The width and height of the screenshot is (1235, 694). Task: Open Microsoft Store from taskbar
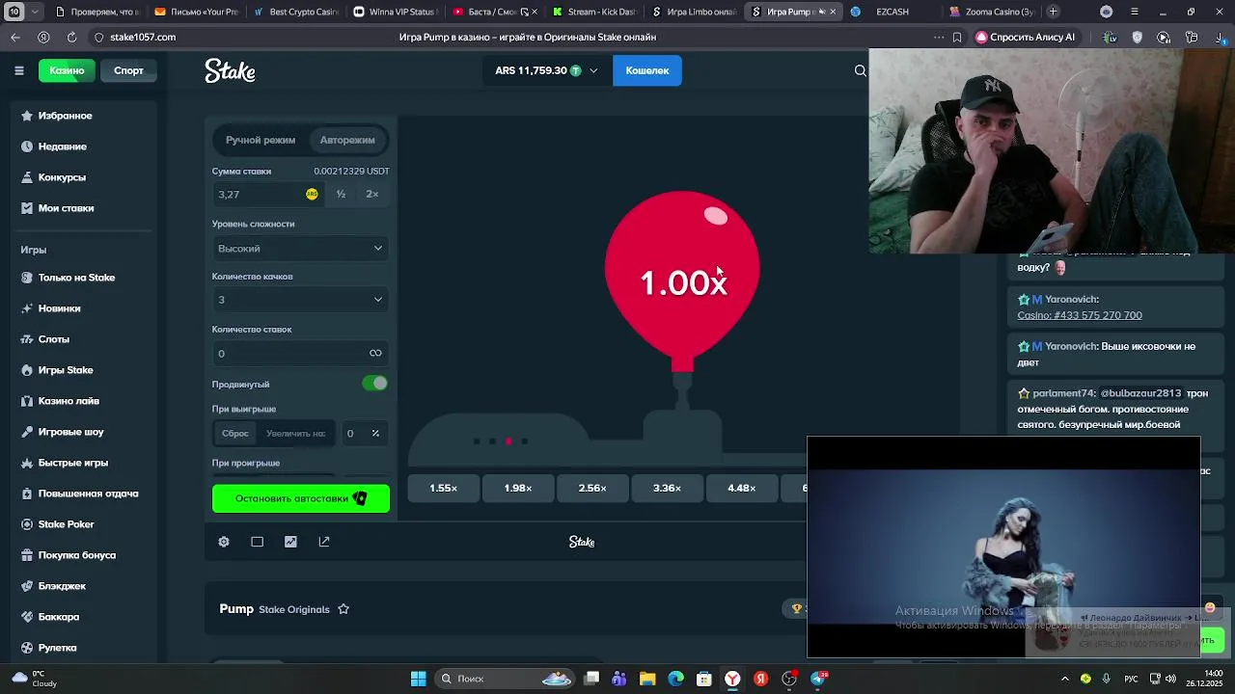coord(704,679)
